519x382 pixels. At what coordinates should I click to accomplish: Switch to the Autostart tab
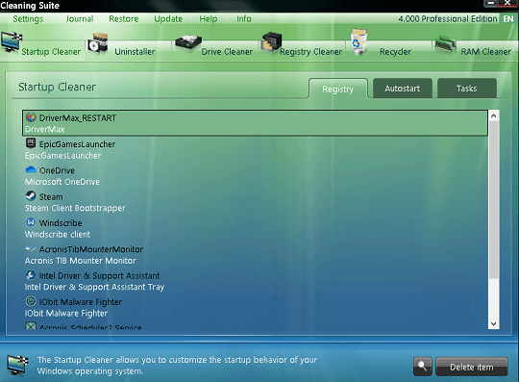(x=403, y=89)
